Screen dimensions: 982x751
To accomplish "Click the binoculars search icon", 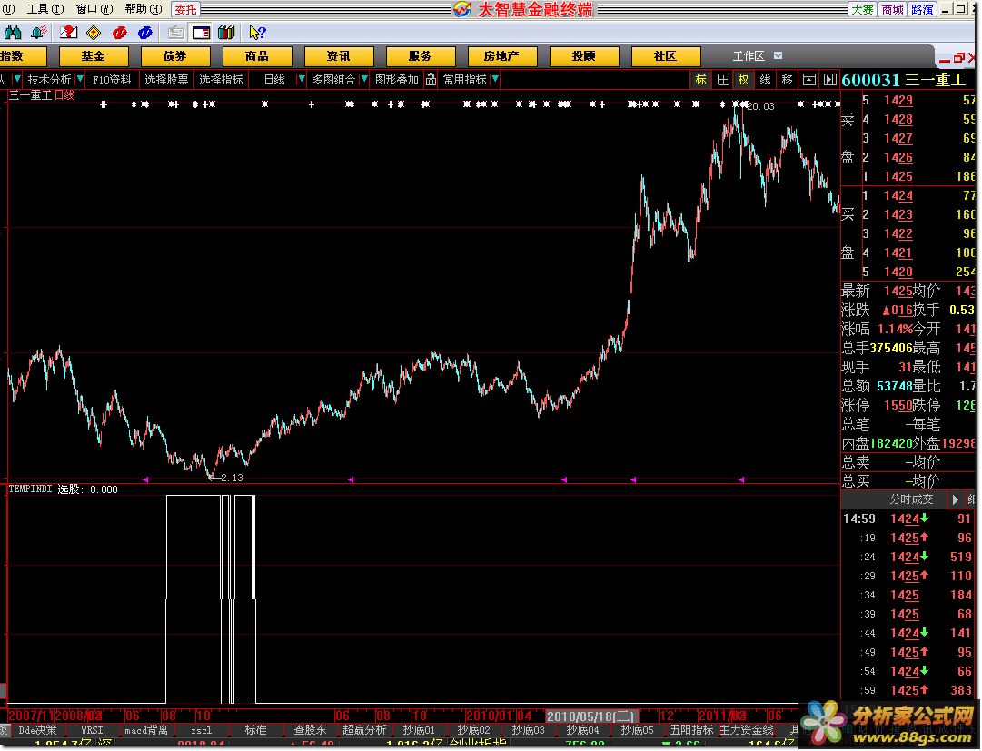I will pyautogui.click(x=13, y=32).
